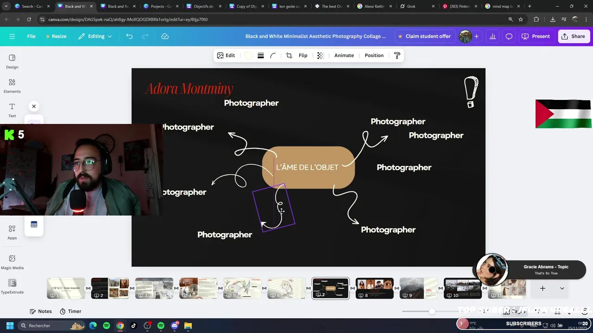Open the Flip option in toolbar
The image size is (593, 333).
coord(303,55)
